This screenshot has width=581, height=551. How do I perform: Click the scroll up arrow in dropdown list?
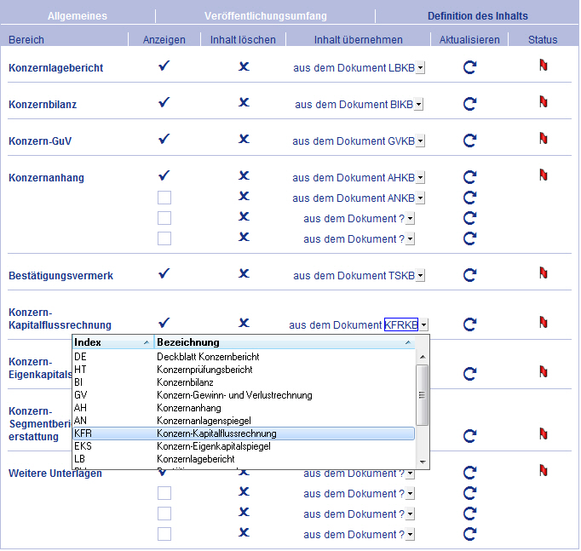(422, 357)
